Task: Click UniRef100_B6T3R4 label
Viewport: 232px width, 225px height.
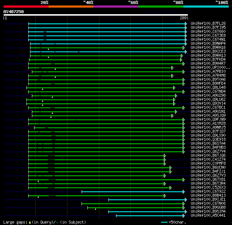Action: tap(208, 184)
